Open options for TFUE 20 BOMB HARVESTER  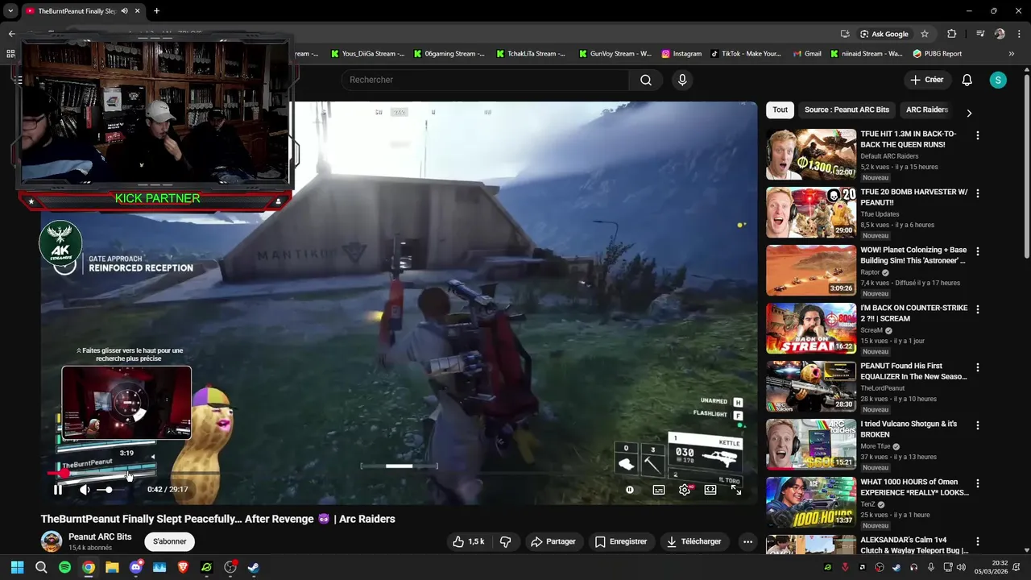(978, 193)
